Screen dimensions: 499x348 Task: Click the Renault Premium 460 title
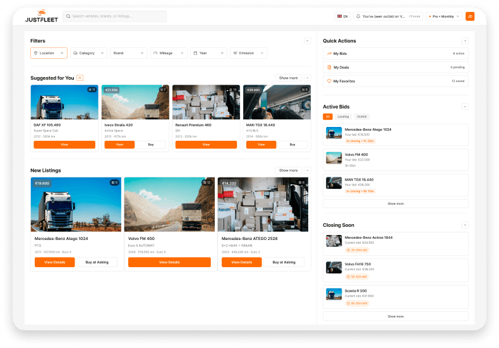pyautogui.click(x=193, y=125)
